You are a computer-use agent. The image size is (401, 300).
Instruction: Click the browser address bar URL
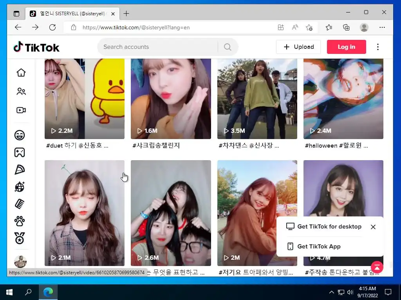tap(136, 28)
